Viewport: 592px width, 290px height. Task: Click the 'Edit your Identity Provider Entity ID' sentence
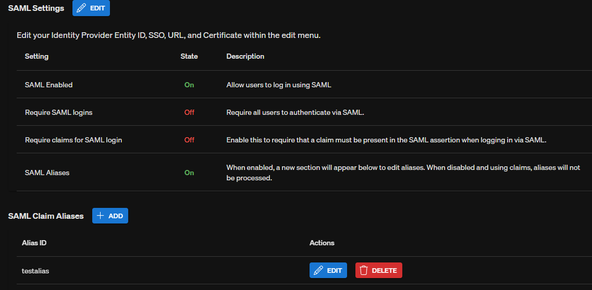(169, 36)
